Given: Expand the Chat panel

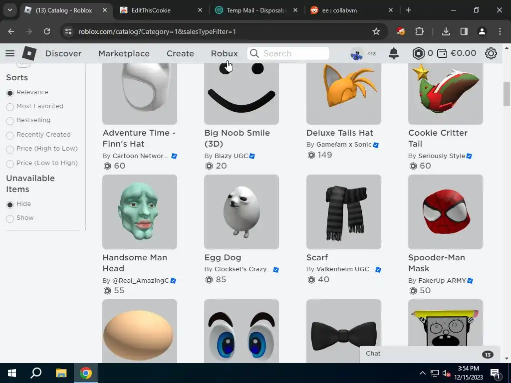Looking at the screenshot, I should coord(430,354).
